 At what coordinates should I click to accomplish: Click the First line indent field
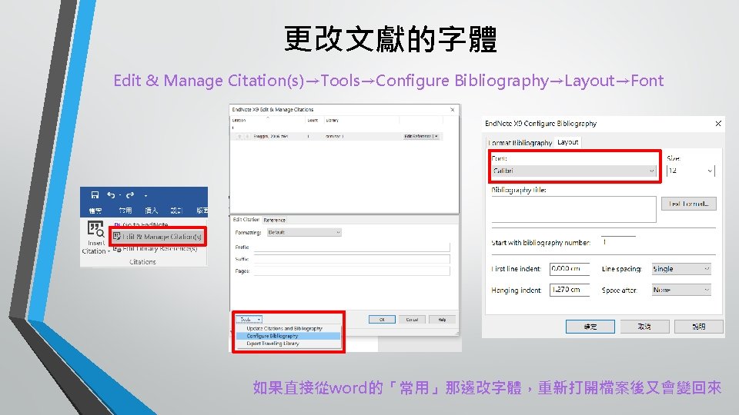[x=570, y=269]
